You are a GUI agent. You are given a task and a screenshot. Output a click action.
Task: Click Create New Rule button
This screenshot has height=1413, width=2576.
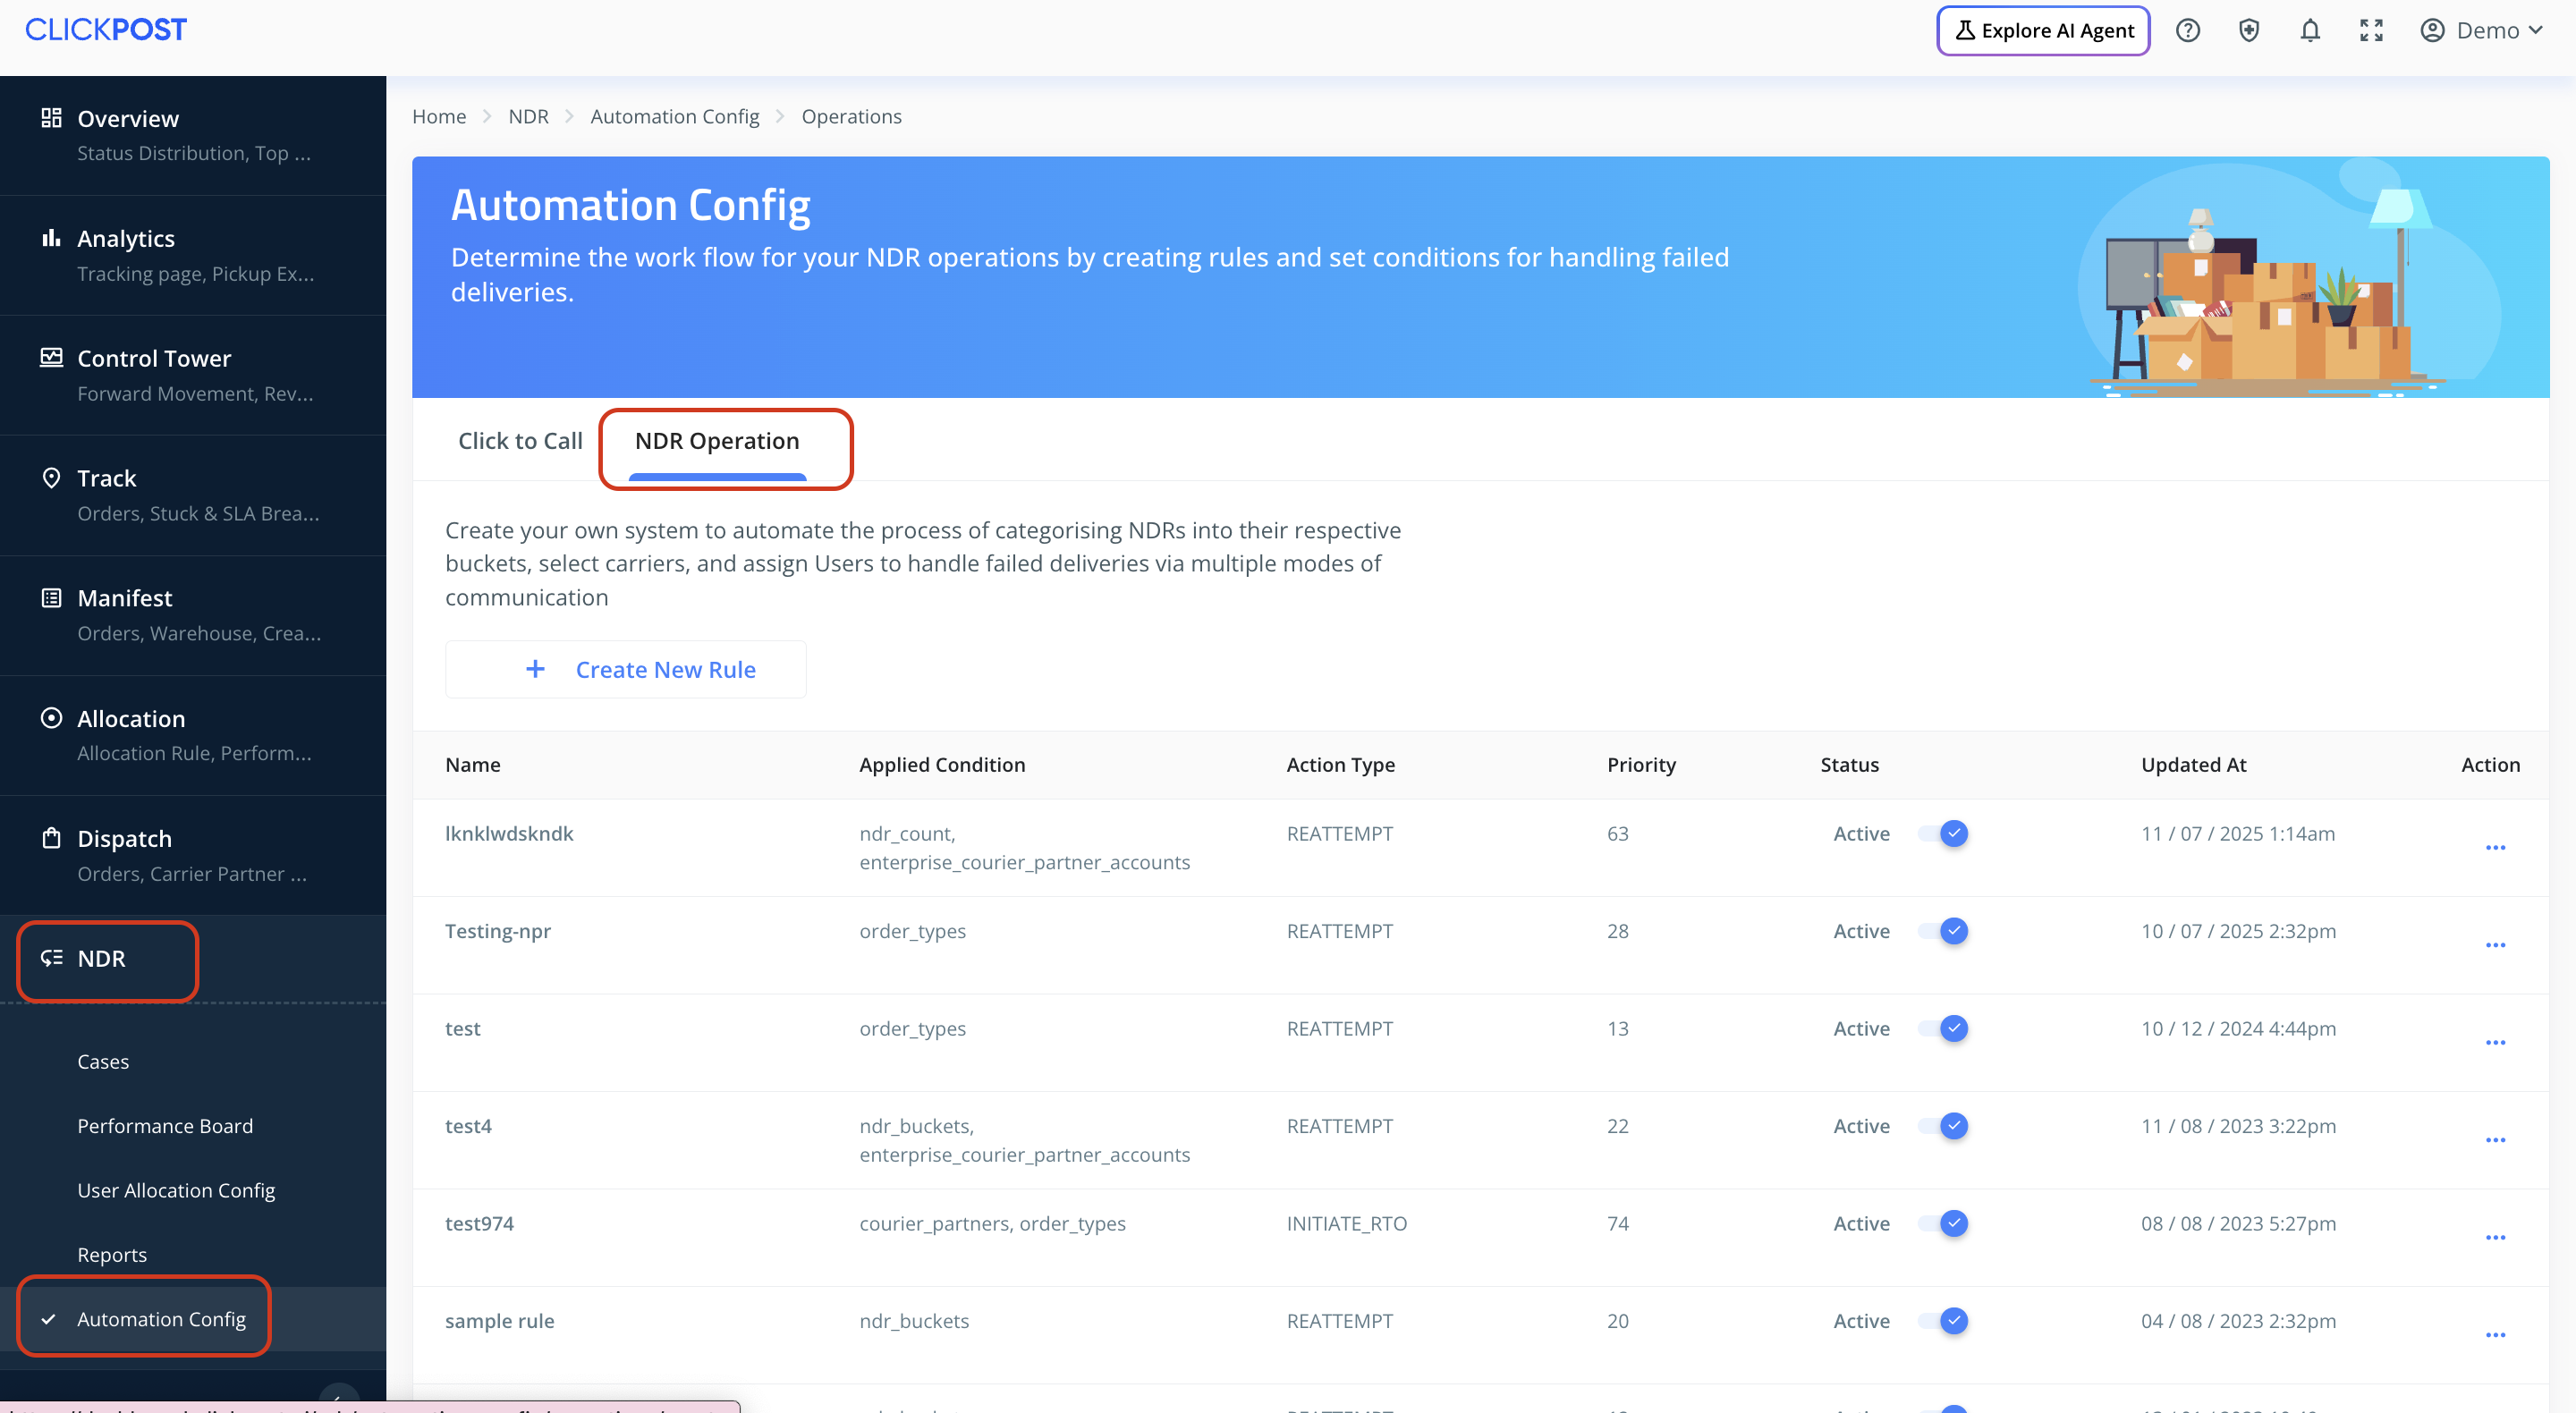click(x=626, y=669)
